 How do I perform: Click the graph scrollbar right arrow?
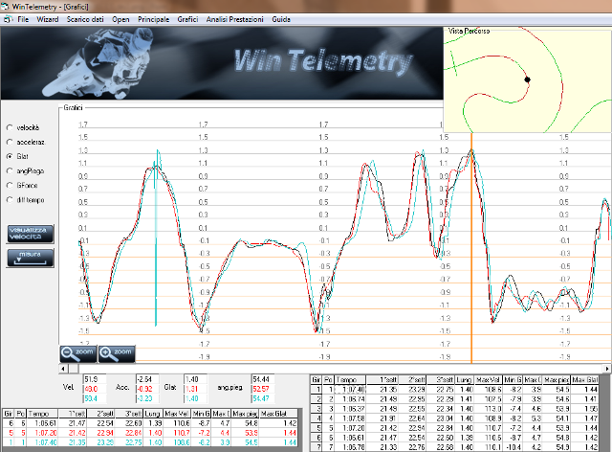(x=607, y=369)
